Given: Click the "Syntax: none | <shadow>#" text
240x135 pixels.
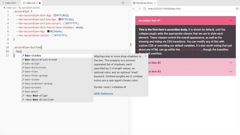Looking at the screenshot, I should (110, 87).
